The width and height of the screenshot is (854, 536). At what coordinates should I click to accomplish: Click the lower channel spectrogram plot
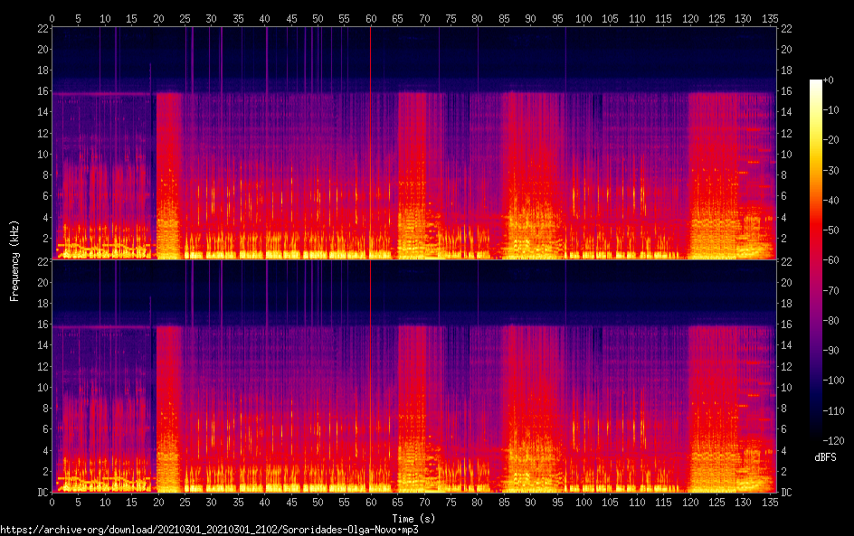[x=414, y=376]
